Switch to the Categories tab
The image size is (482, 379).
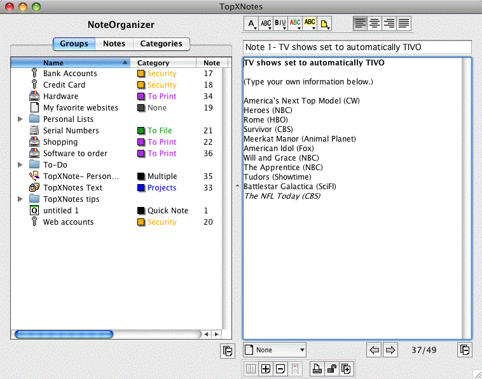click(x=161, y=44)
